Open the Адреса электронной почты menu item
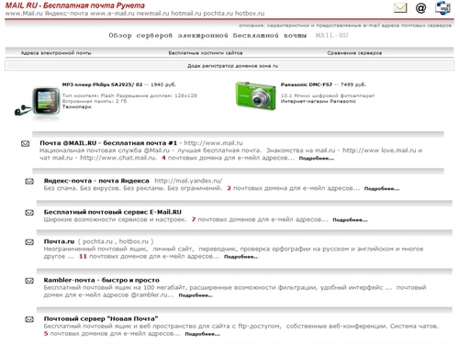 (56, 53)
